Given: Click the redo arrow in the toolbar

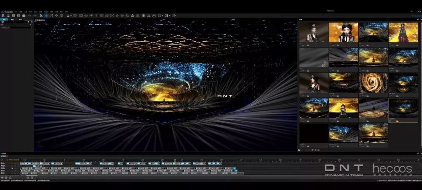Looking at the screenshot, I should coord(35,16).
